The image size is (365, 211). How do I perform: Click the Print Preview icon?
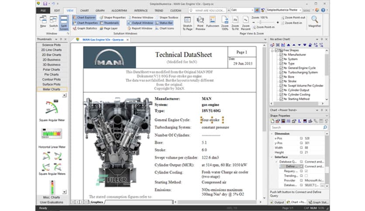(200, 22)
